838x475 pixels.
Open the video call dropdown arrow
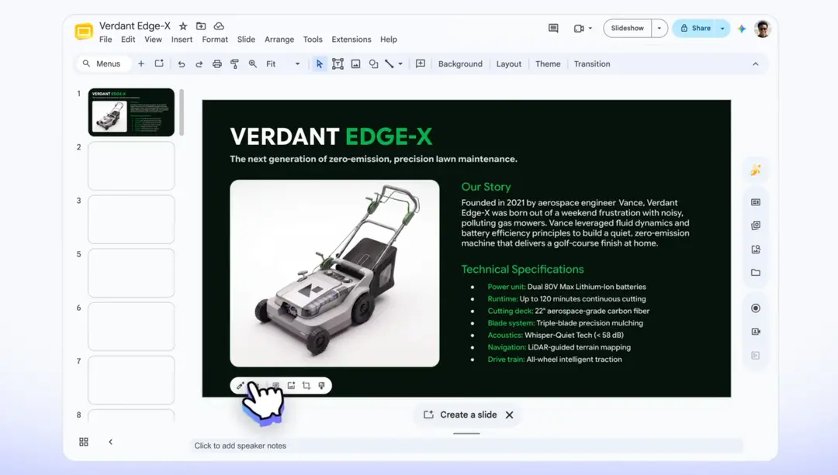[x=590, y=29]
